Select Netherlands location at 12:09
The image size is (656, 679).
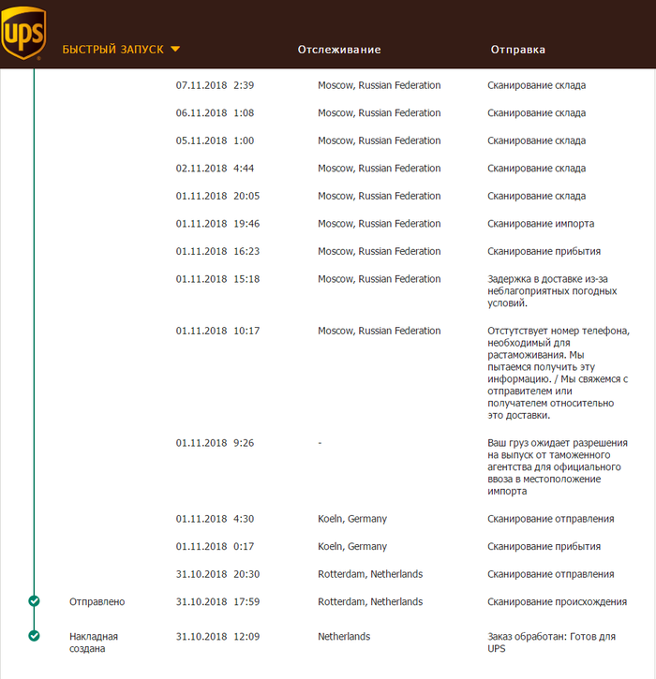tap(344, 636)
